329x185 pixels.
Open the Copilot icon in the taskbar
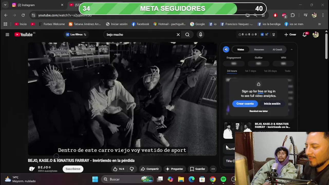[170, 179]
